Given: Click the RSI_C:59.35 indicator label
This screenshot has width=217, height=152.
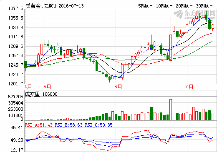Looking at the screenshot, I should [99, 125].
